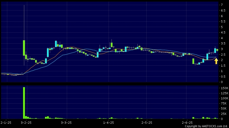Click the 1-4-25 date label
This screenshot has height=128, width=229.
(x=109, y=123)
